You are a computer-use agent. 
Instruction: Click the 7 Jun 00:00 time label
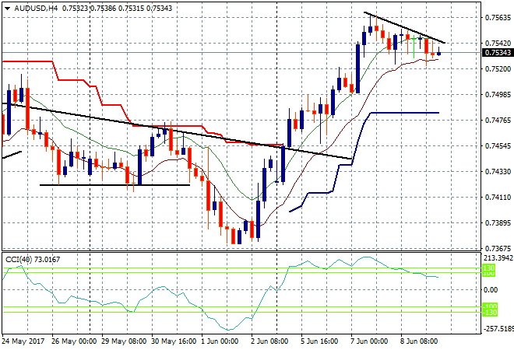point(369,341)
